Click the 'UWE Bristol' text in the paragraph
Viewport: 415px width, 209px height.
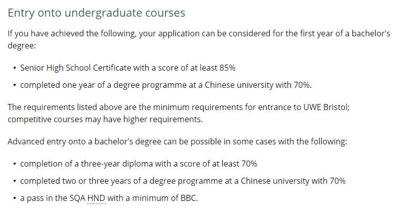coord(326,108)
